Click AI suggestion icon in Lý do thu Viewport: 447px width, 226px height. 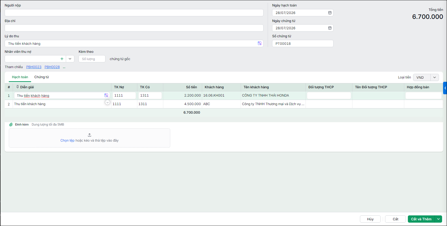[259, 43]
